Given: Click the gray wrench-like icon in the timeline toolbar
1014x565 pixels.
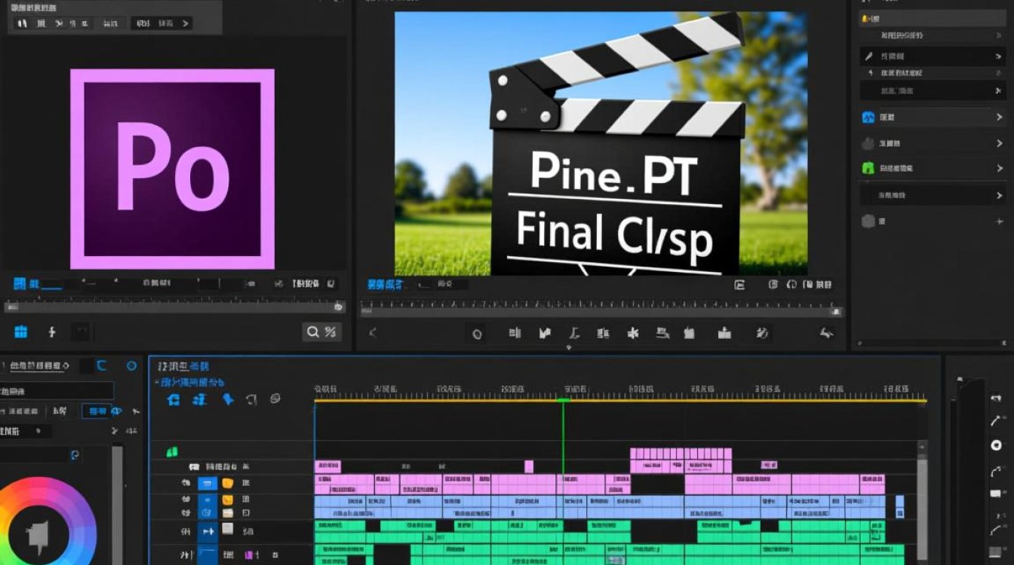Looking at the screenshot, I should point(253,399).
